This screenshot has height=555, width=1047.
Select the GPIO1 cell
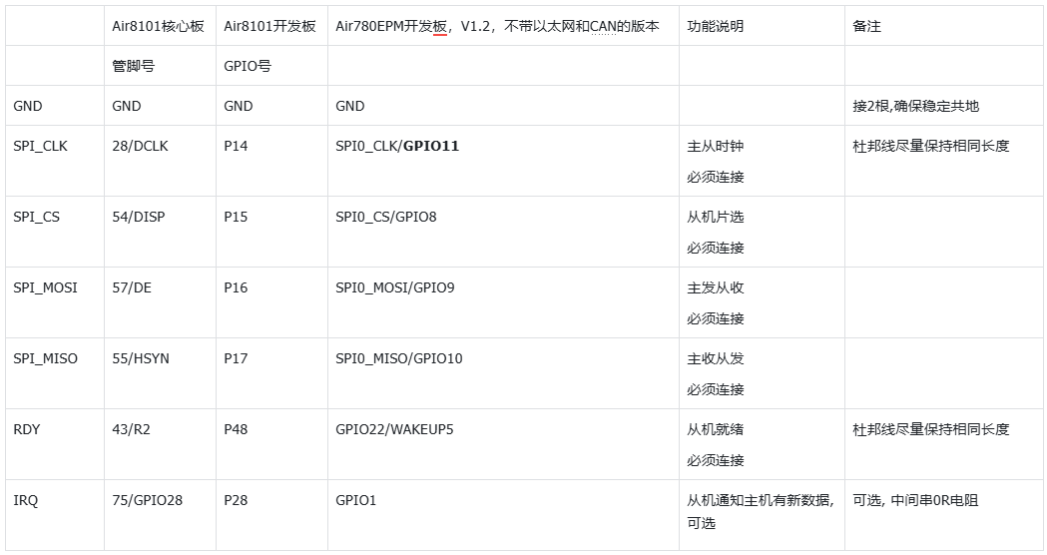[503, 514]
